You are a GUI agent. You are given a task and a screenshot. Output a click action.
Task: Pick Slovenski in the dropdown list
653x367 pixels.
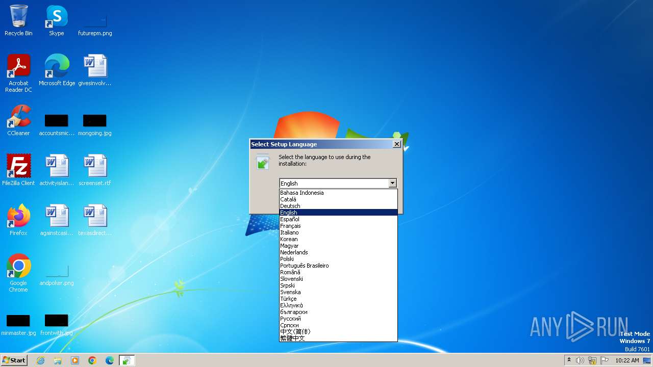click(338, 279)
